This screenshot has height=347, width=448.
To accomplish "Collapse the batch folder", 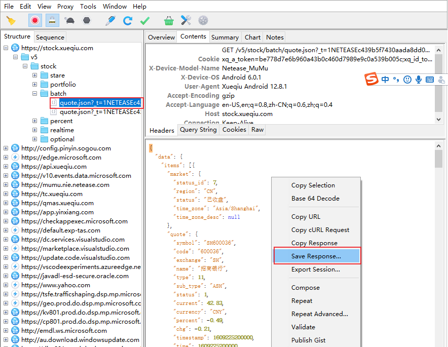I will tap(34, 94).
